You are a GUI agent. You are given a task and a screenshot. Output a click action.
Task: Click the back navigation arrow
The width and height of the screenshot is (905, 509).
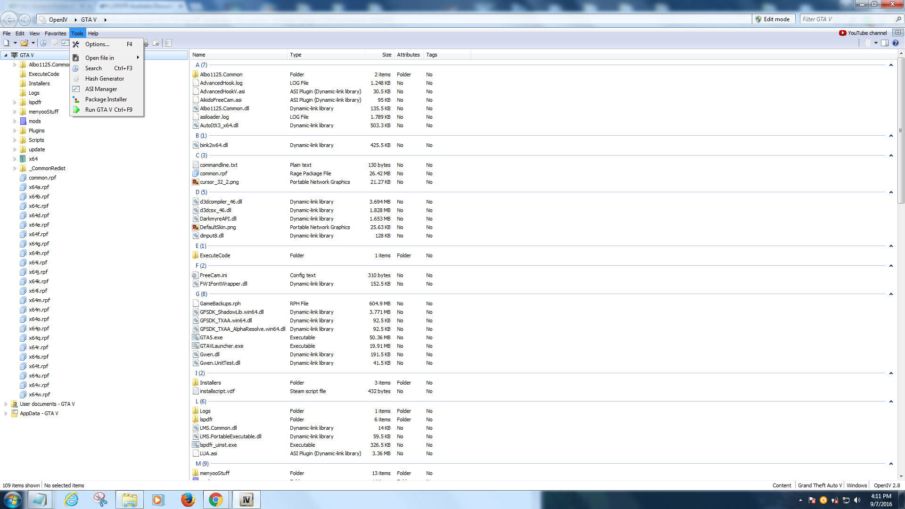[x=9, y=19]
